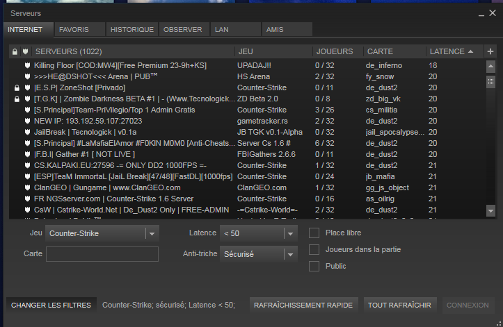
Task: Click the UPADAJ!! game cell
Action: [254, 66]
